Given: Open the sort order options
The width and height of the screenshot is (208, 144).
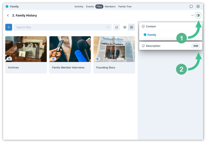Looking at the screenshot, I should [x=117, y=27].
